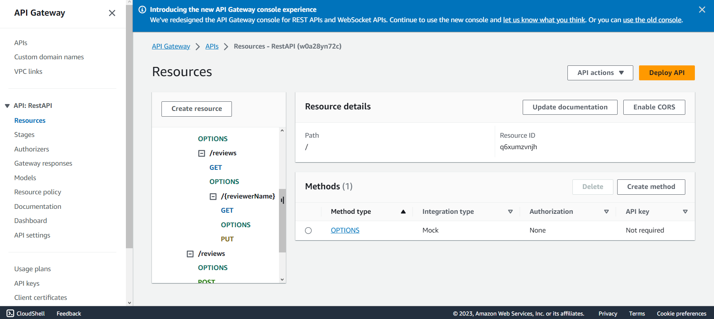Open CloudShell from the footer
714x319 pixels.
pos(26,313)
